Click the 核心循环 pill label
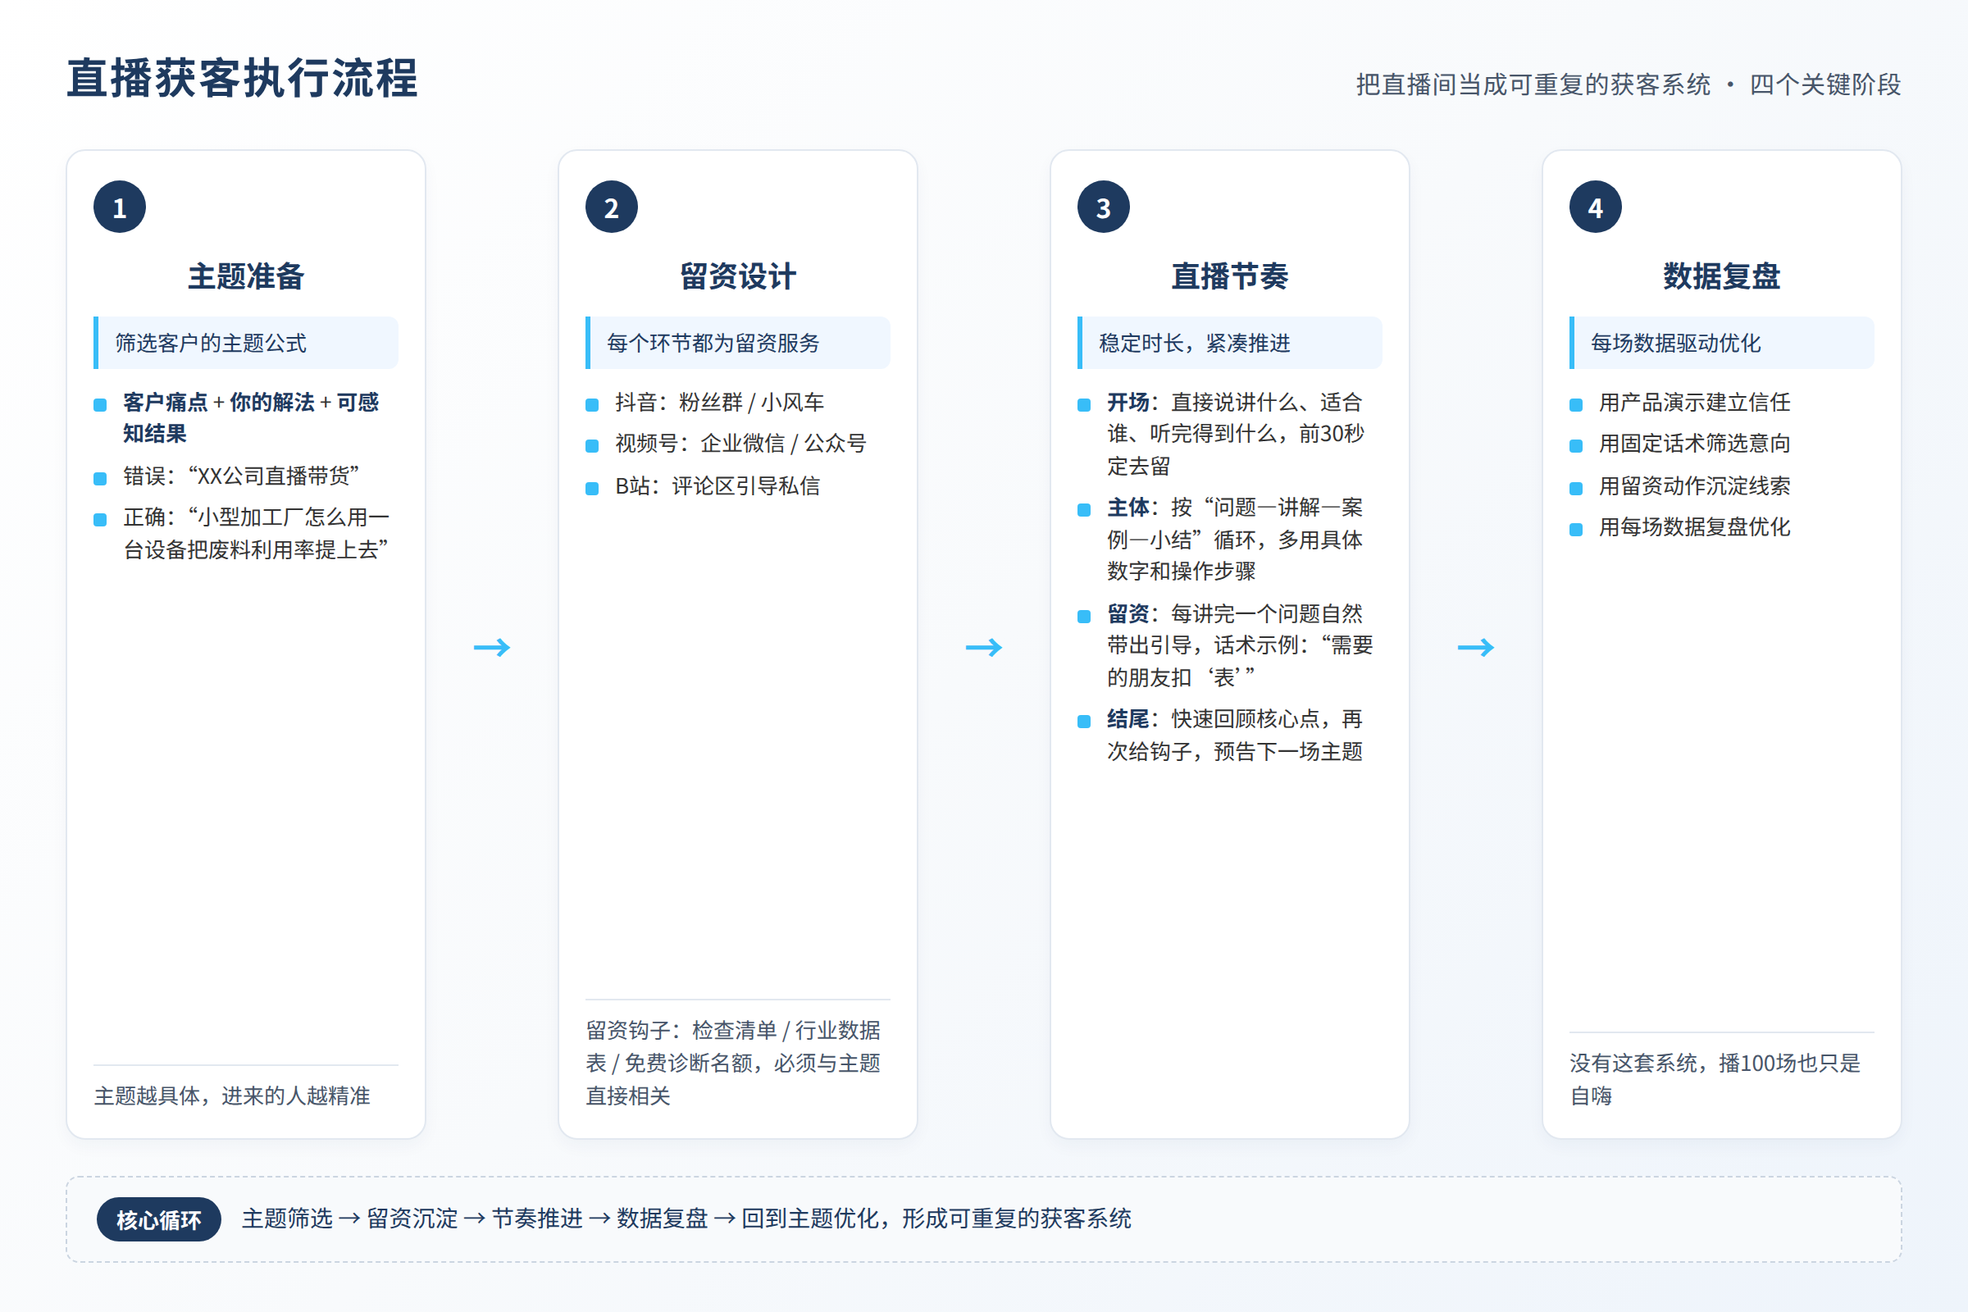This screenshot has width=1968, height=1312. pyautogui.click(x=159, y=1220)
